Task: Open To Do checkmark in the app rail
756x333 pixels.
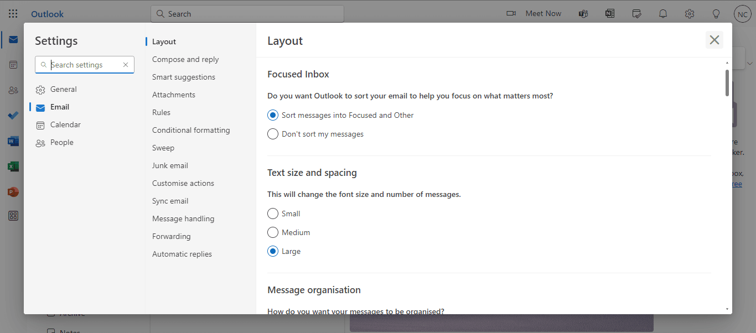Action: click(x=13, y=116)
